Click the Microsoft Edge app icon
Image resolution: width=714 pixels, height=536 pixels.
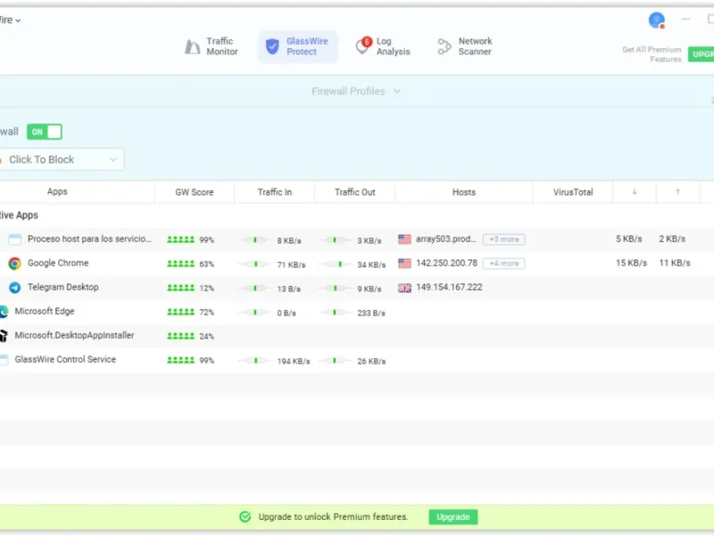(x=4, y=312)
